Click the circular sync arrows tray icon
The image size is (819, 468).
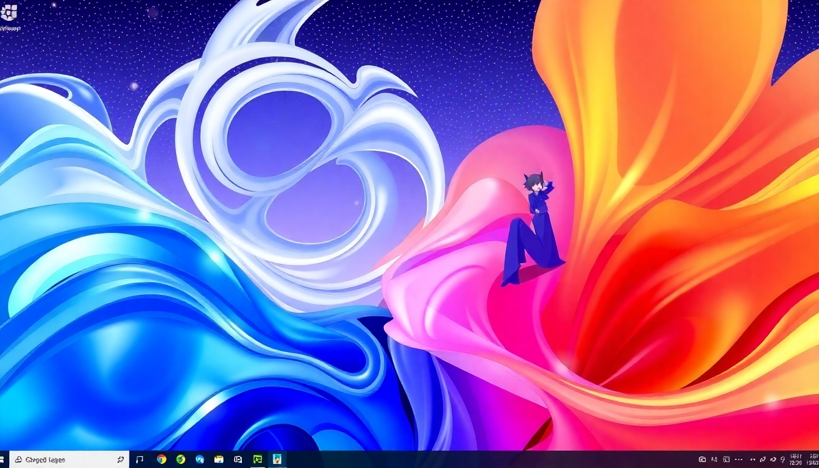[773, 459]
